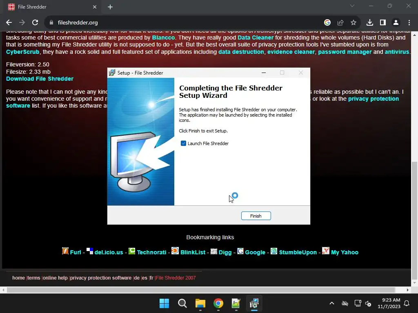Click the Google icon in address bar

(327, 23)
